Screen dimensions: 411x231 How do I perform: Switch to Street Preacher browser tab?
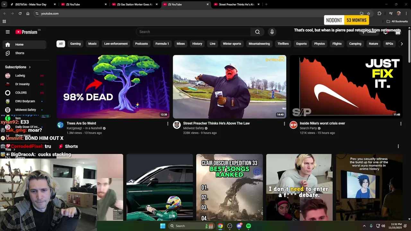[x=237, y=4]
